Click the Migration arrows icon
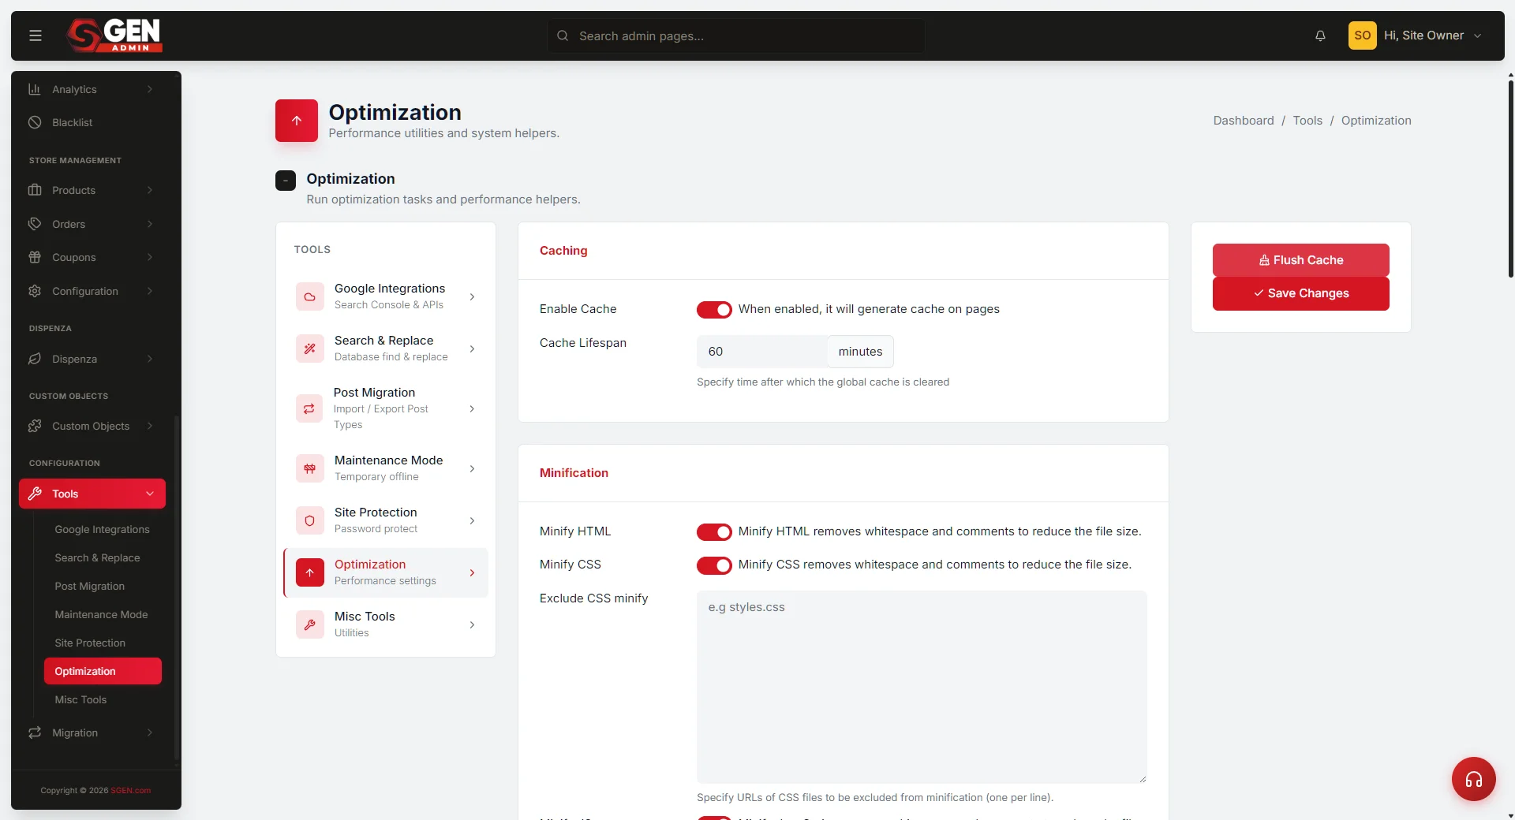Image resolution: width=1515 pixels, height=820 pixels. coord(35,732)
